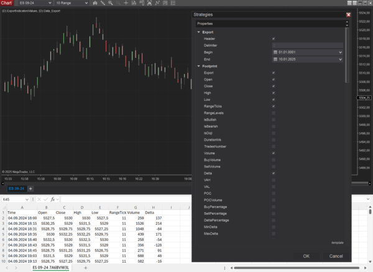Viewport: 373px width, 272px height.
Task: Click the chart scrollbar left arrow
Action: point(2,184)
